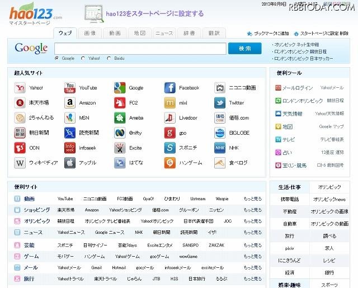
Task: Open the Facebook icon
Action: [x=170, y=88]
